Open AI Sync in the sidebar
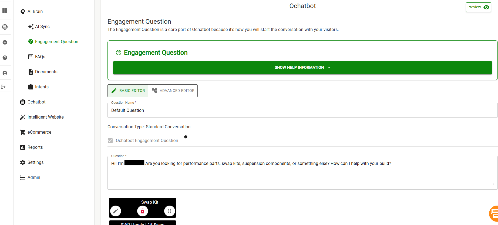The height and width of the screenshot is (225, 498). pos(42,27)
